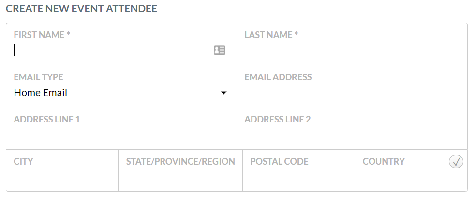The height and width of the screenshot is (198, 475).
Task: Click the circular checkmark icon beside Country
Action: point(456,161)
